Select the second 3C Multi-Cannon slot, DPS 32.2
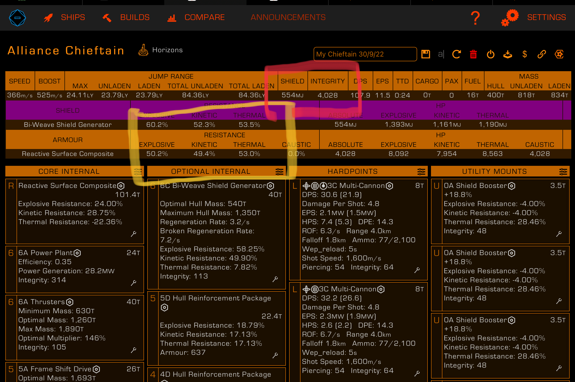 tap(358, 332)
